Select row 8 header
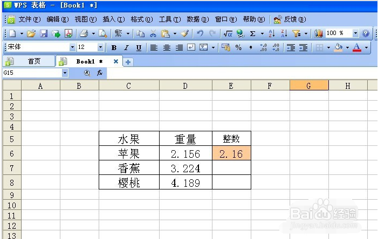Viewport: 378px width, 239px height. 12,182
